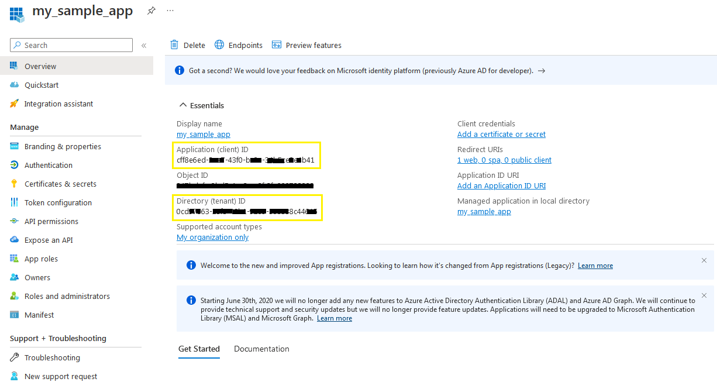The height and width of the screenshot is (382, 717).
Task: Click the API permissions icon
Action: 14,221
